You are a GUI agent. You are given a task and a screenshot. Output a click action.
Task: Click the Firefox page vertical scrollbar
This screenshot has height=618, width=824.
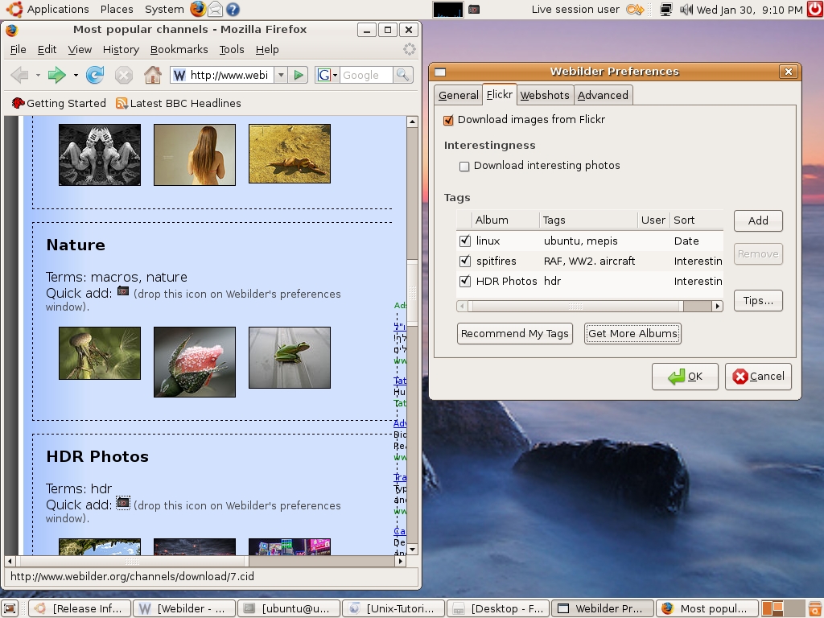[413, 336]
